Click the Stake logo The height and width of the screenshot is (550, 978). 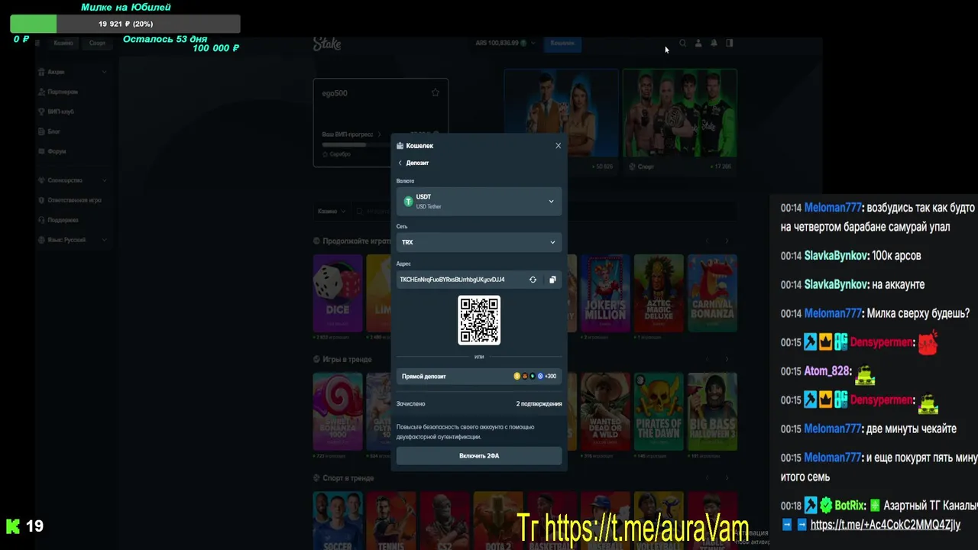point(327,44)
